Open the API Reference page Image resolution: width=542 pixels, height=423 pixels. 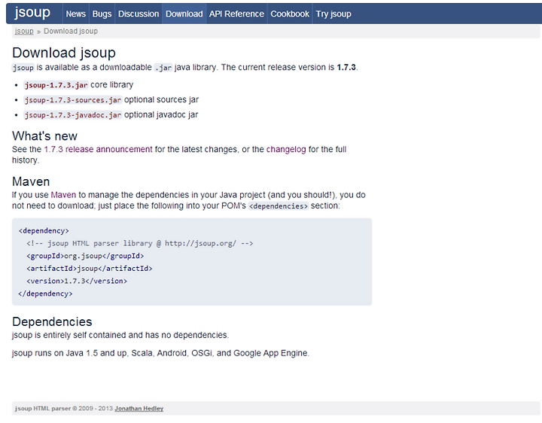pos(236,14)
